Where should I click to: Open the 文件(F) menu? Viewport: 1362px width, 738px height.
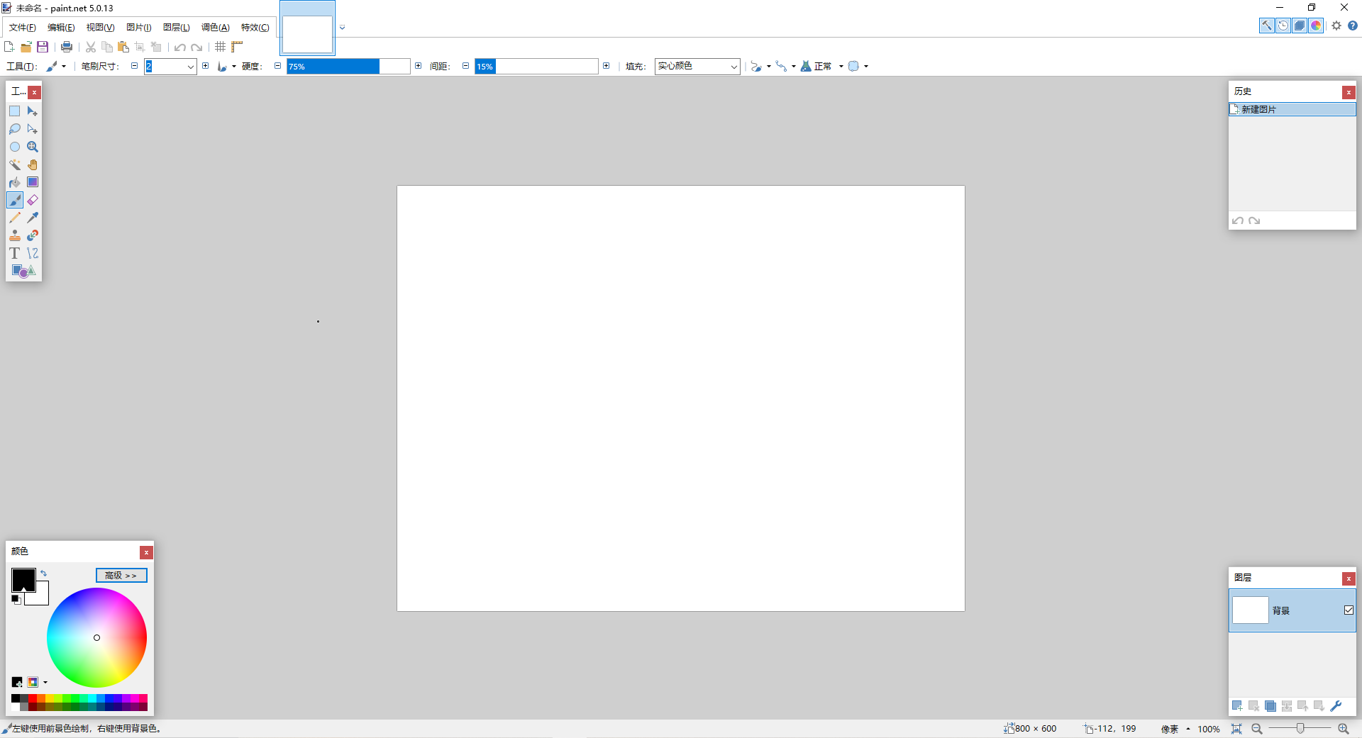tap(23, 28)
